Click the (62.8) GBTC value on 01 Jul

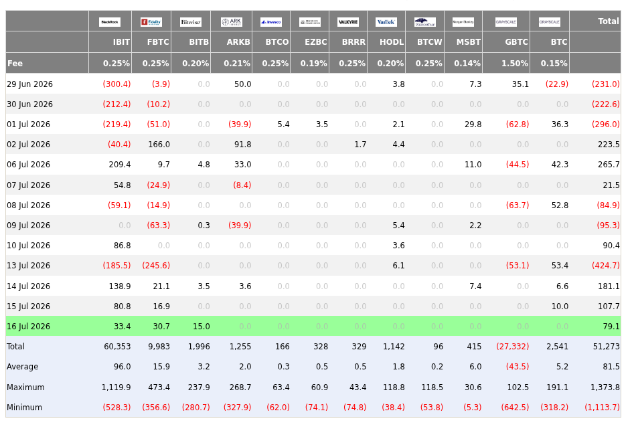(x=518, y=124)
